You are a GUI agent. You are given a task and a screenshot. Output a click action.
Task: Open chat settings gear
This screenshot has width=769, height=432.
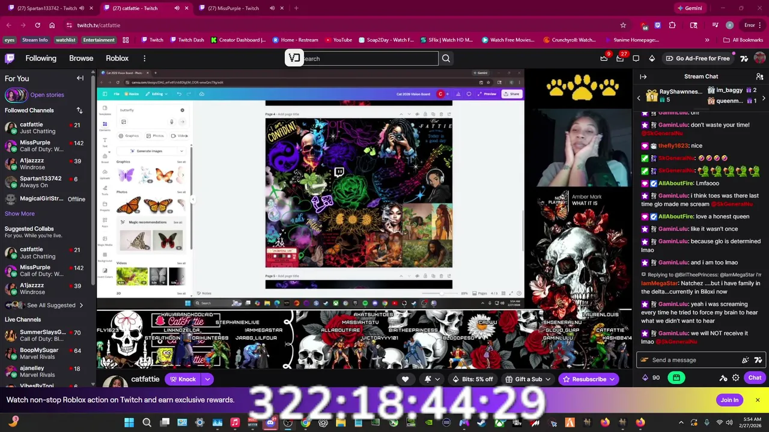tap(735, 378)
